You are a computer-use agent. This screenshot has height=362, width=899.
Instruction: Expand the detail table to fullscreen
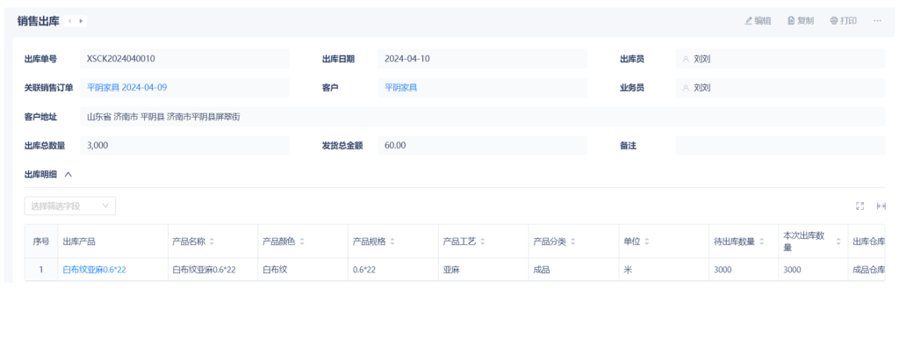(x=859, y=206)
